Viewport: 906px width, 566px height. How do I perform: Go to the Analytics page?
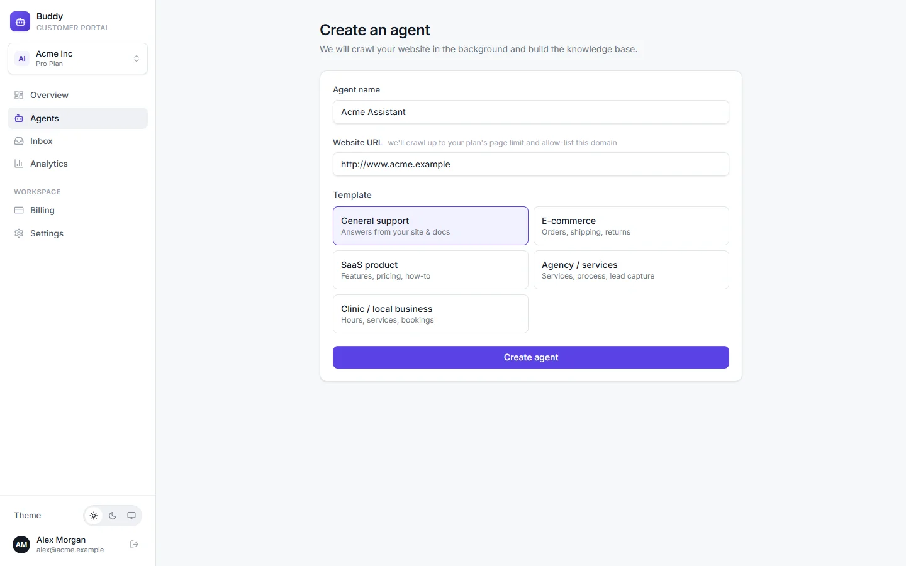78,164
